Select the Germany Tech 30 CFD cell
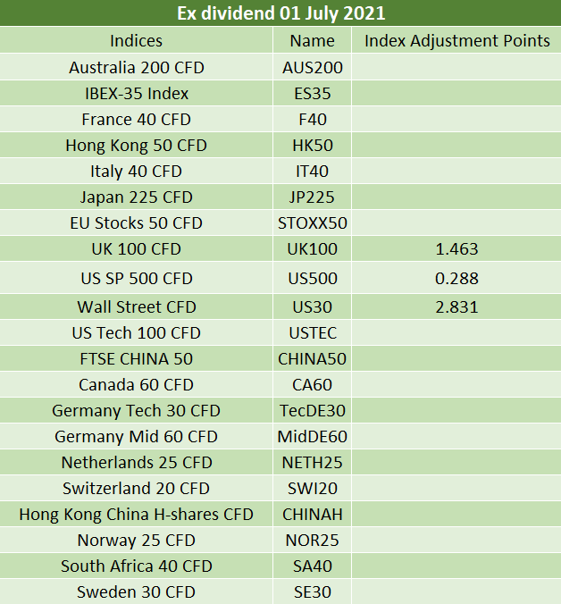Viewport: 561px width, 604px height. click(137, 411)
